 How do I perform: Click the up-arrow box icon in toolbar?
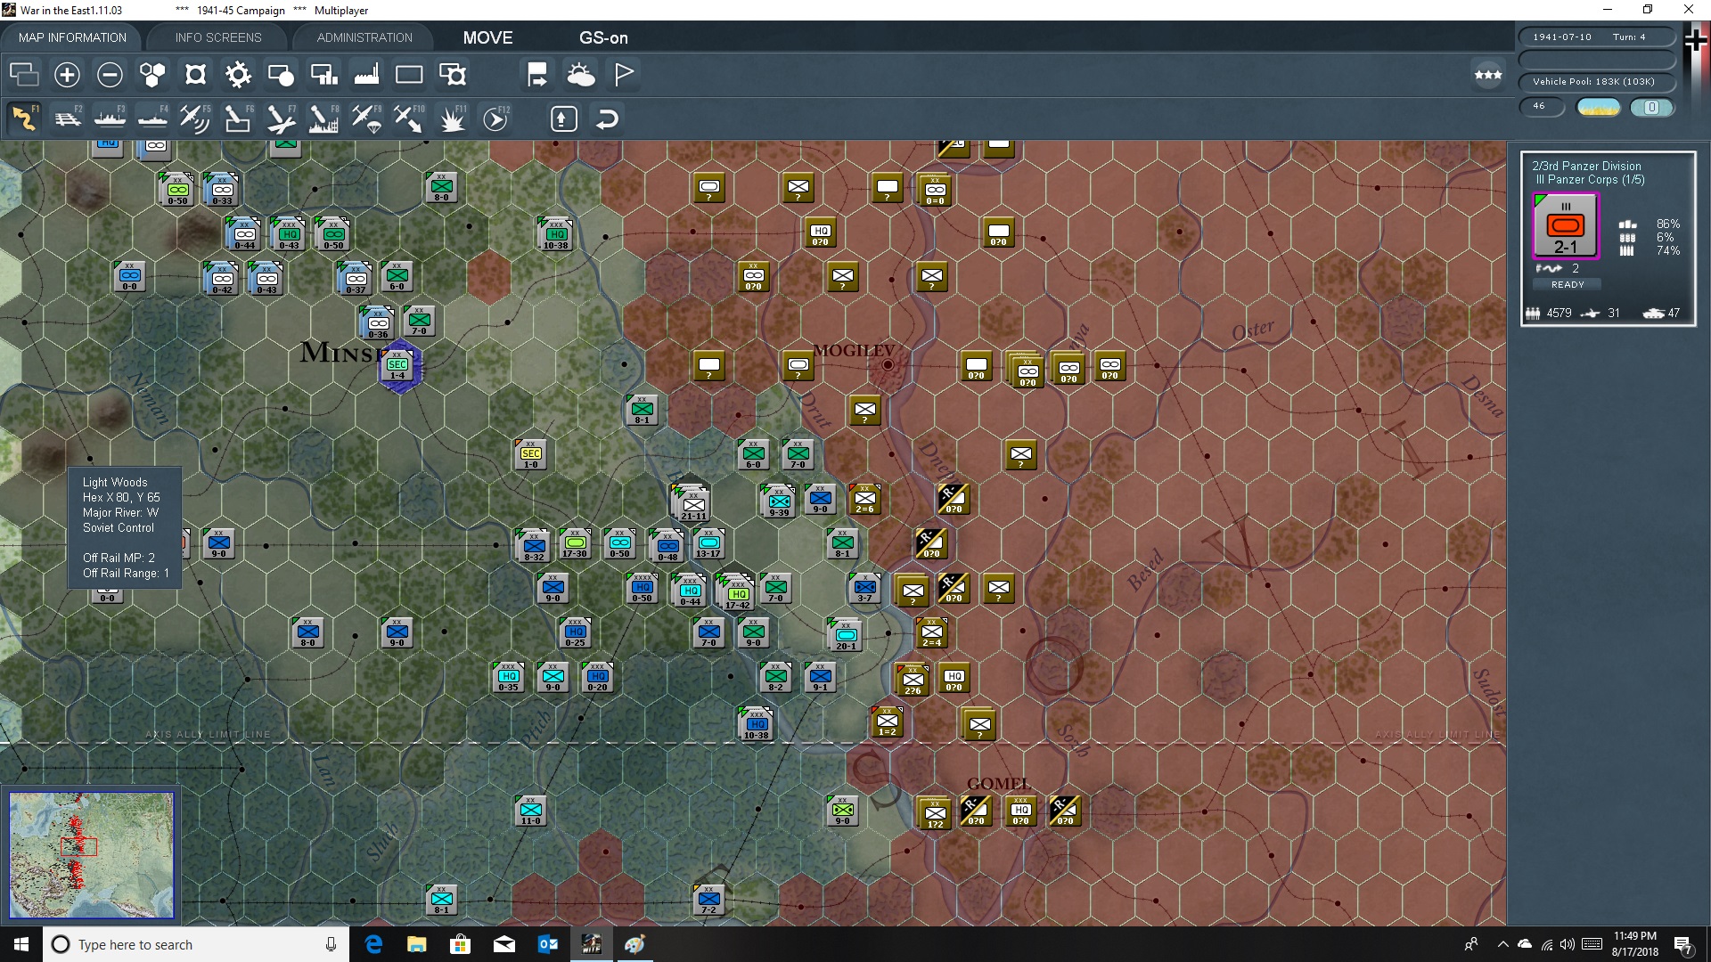pos(564,118)
